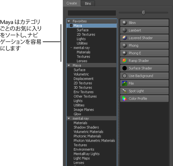Viewport: 173px width, 166px height.
Task: Collapse mental ray favorites with minus sign
Action: coord(71,47)
